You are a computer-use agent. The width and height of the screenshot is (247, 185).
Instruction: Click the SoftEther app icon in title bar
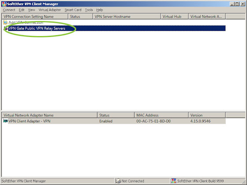[4, 4]
